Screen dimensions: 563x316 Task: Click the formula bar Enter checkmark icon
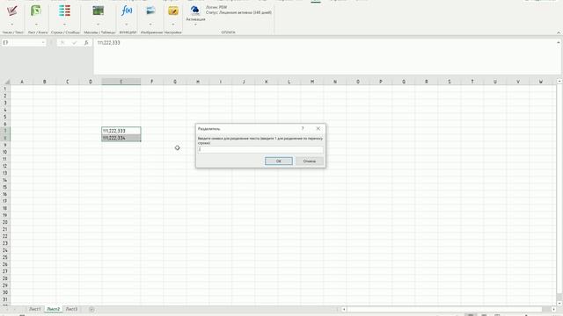click(74, 43)
